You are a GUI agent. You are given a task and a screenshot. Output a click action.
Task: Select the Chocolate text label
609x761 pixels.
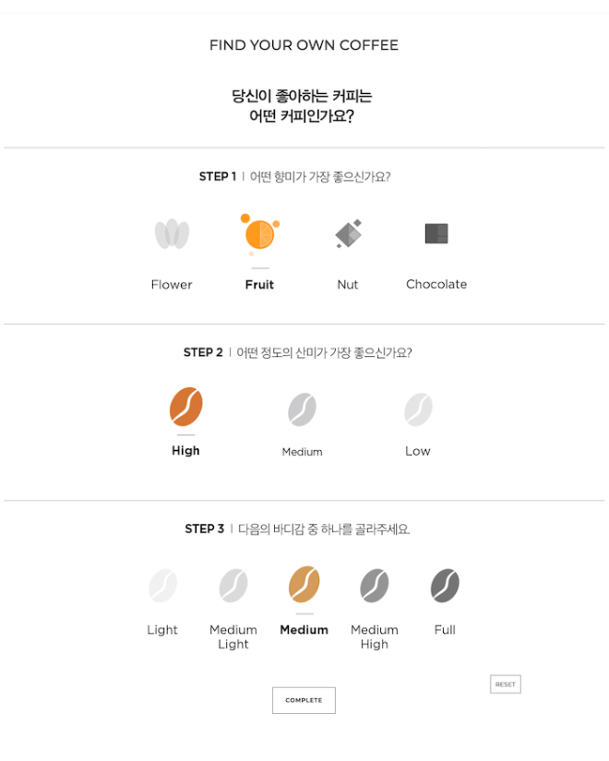coord(436,284)
